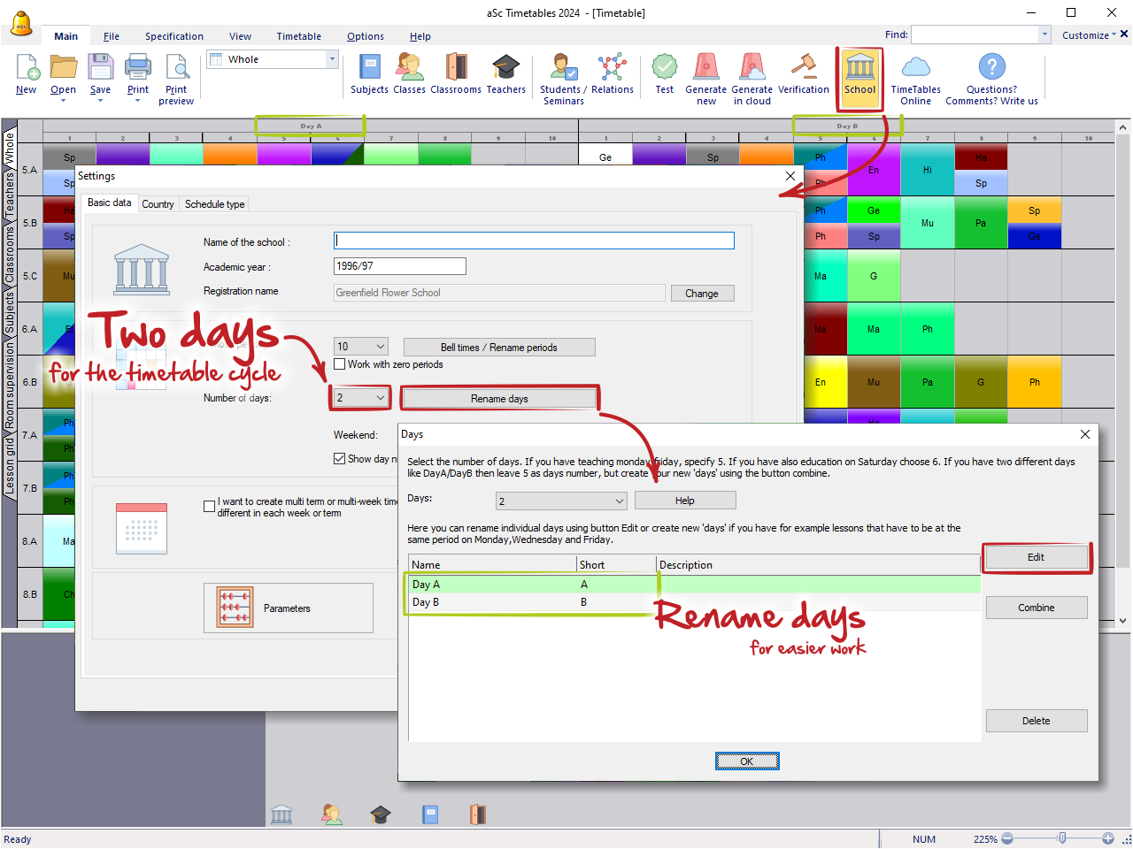Expand the Whole view dropdown

(333, 59)
